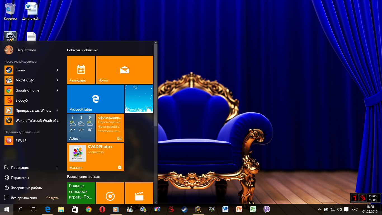Image resolution: width=382 pixels, height=215 pixels.
Task: Open the Магазин store tile with KVADPhoto+
Action: click(95, 157)
